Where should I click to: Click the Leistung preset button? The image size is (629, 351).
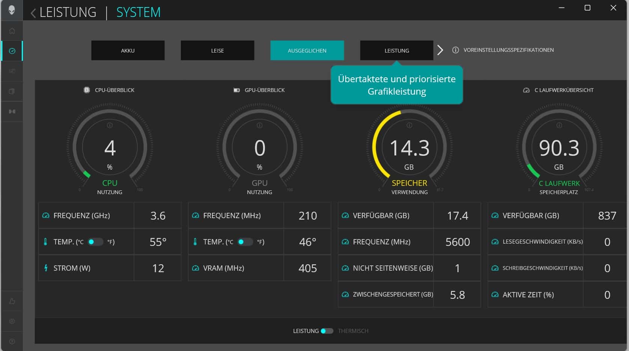click(x=396, y=50)
